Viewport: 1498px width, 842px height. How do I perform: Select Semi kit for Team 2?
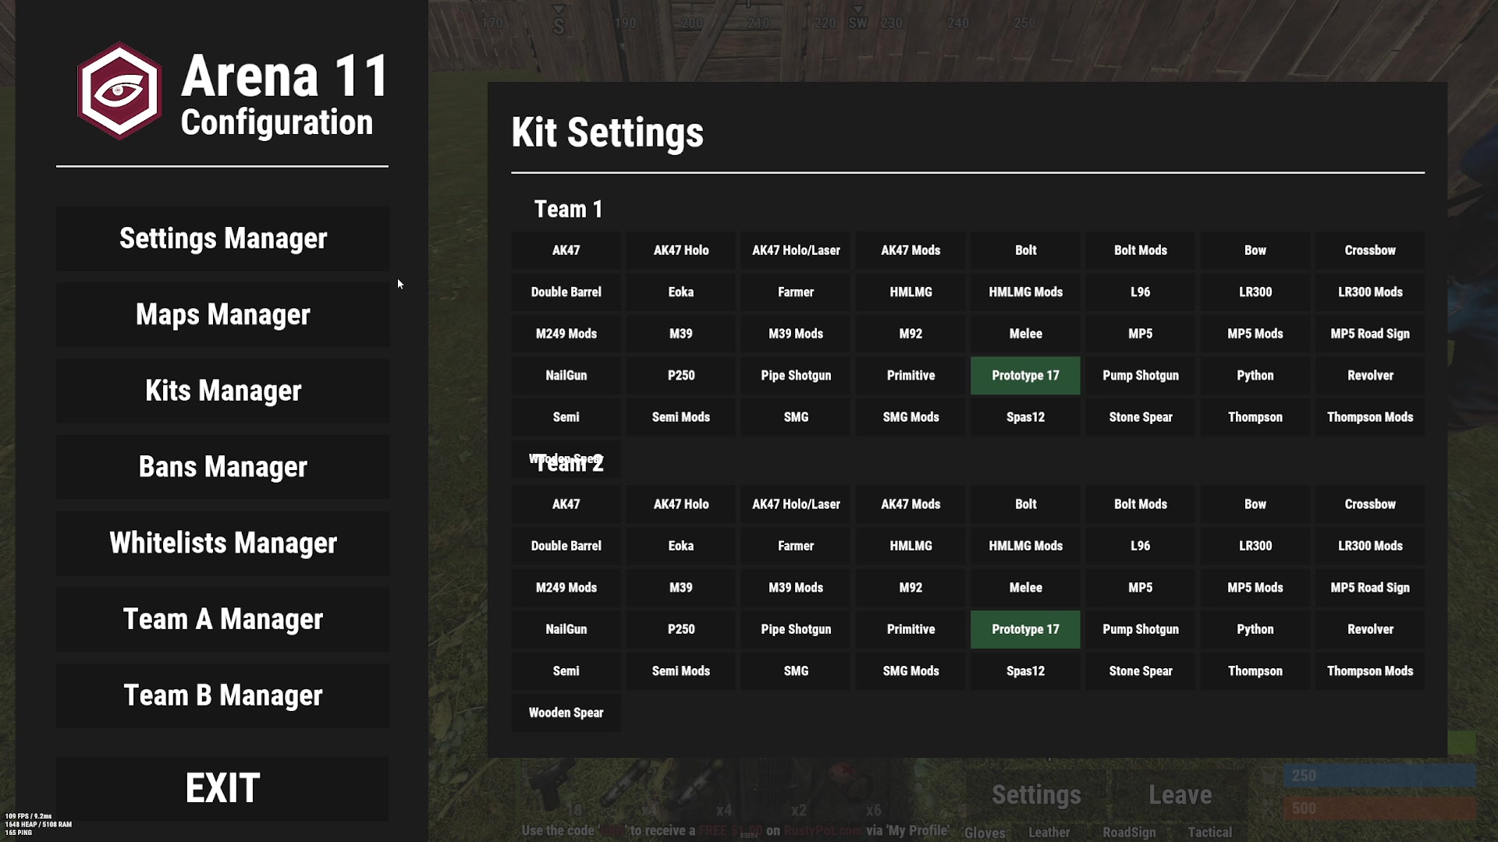tap(566, 671)
